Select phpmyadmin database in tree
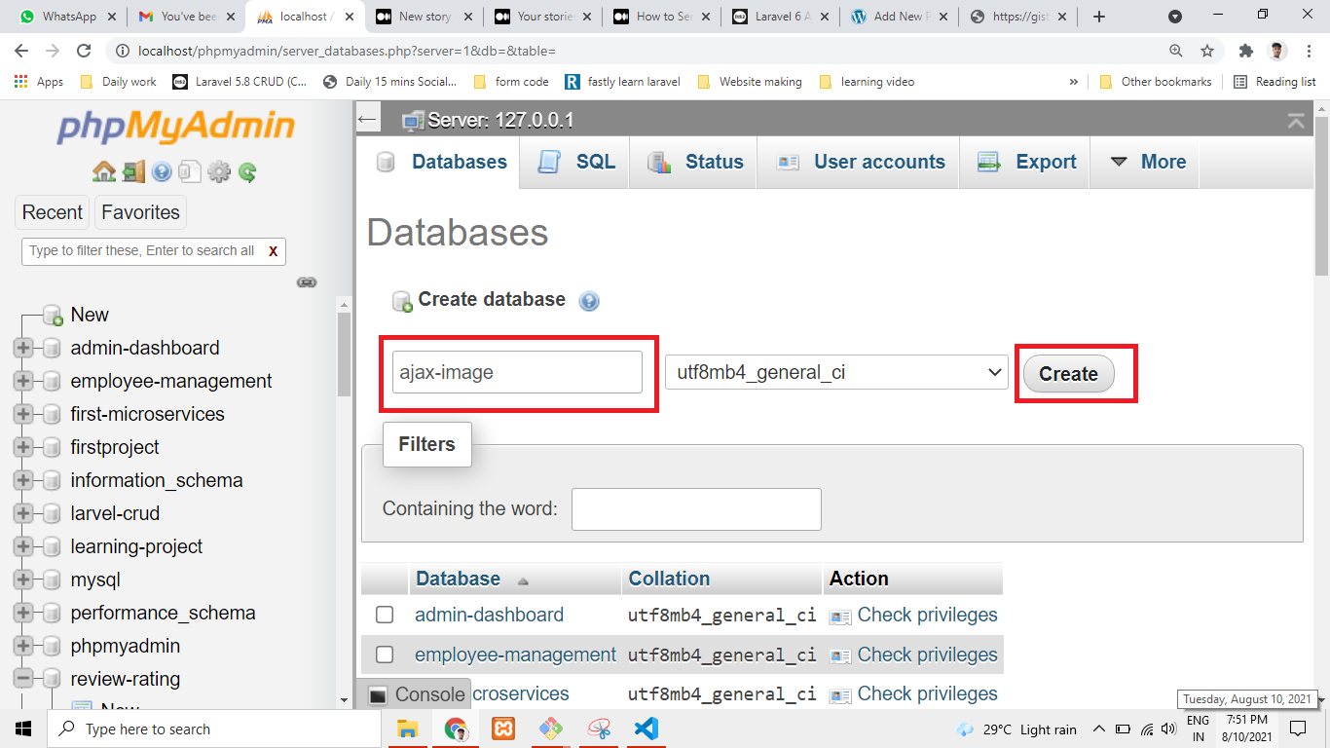1330x748 pixels. (126, 646)
